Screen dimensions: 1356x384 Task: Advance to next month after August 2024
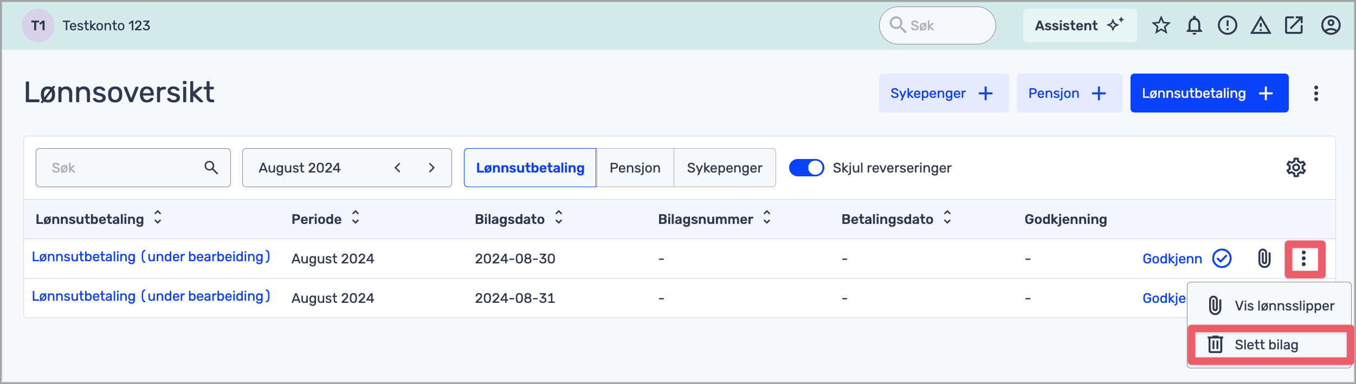(431, 168)
